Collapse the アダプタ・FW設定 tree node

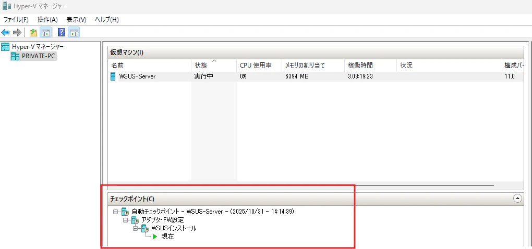click(125, 220)
